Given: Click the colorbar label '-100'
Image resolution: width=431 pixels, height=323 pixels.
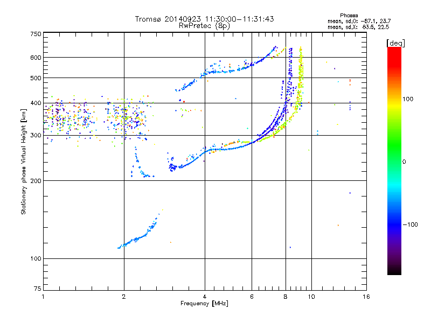Looking at the screenshot, I should pyautogui.click(x=410, y=224).
